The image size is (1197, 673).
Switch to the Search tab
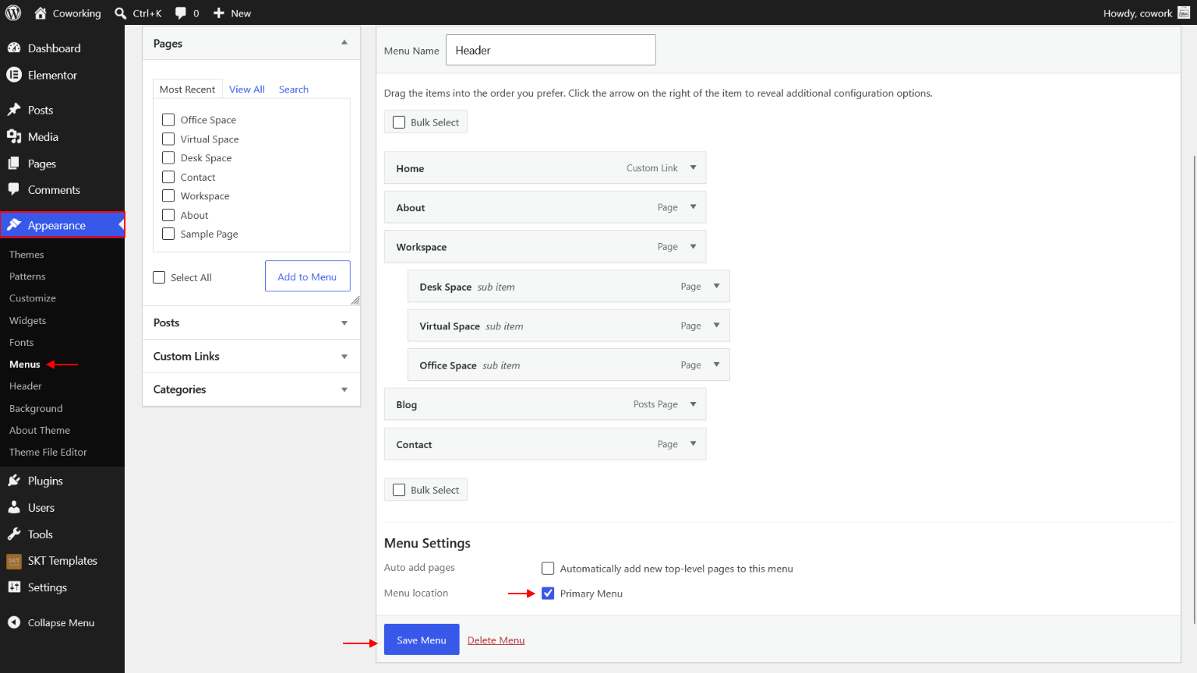[294, 90]
